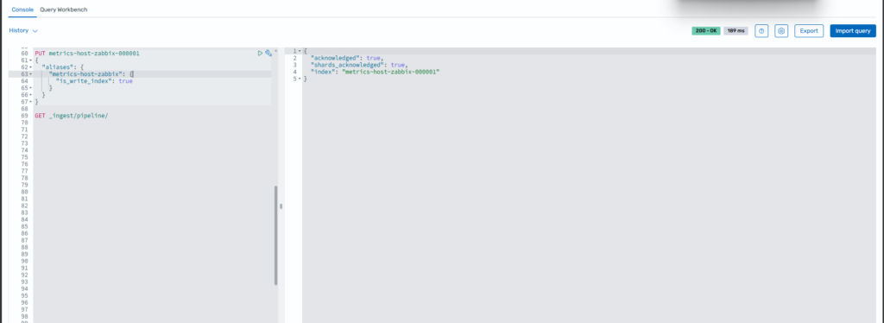Click the 200 - OK status badge
This screenshot has width=884, height=323.
point(706,31)
